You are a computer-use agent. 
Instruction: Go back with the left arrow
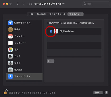tap(17, 4)
